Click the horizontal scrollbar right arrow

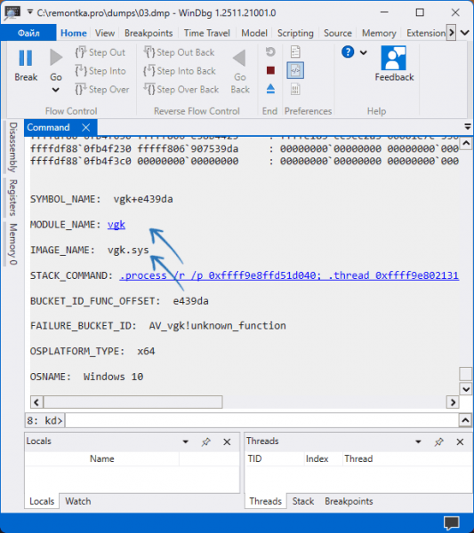[453, 402]
